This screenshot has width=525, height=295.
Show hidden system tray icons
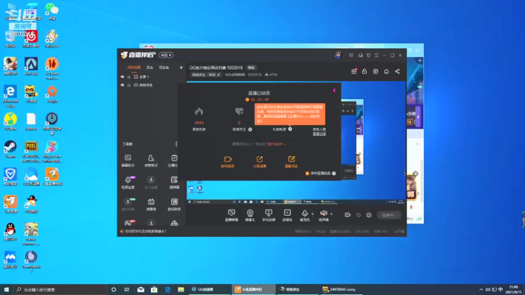tap(481, 289)
